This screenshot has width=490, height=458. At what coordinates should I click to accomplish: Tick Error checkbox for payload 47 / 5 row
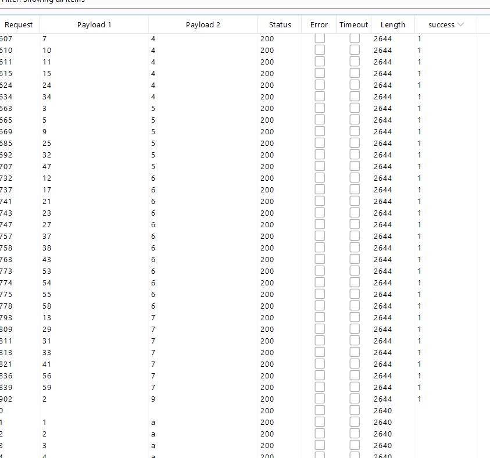point(320,166)
